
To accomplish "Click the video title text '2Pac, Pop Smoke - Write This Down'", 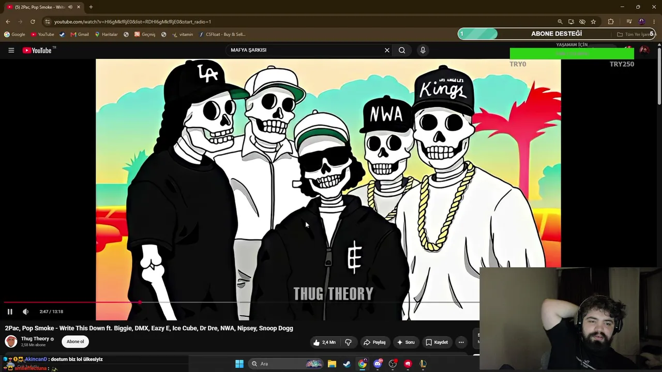I will pos(54,328).
